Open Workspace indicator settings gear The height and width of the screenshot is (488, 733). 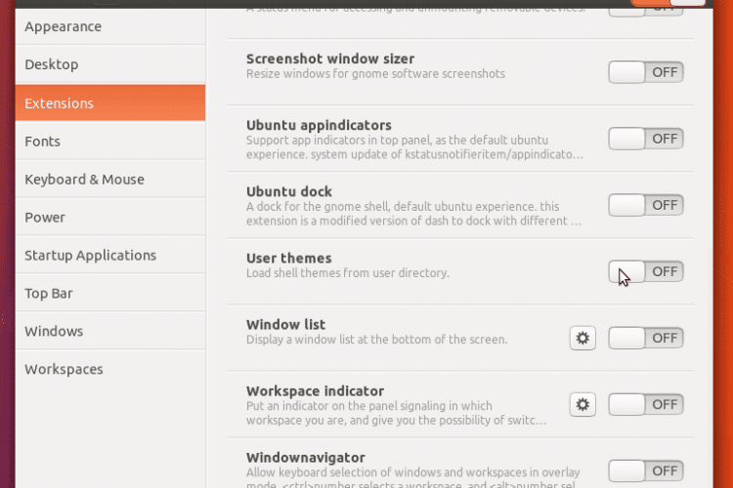click(x=582, y=404)
